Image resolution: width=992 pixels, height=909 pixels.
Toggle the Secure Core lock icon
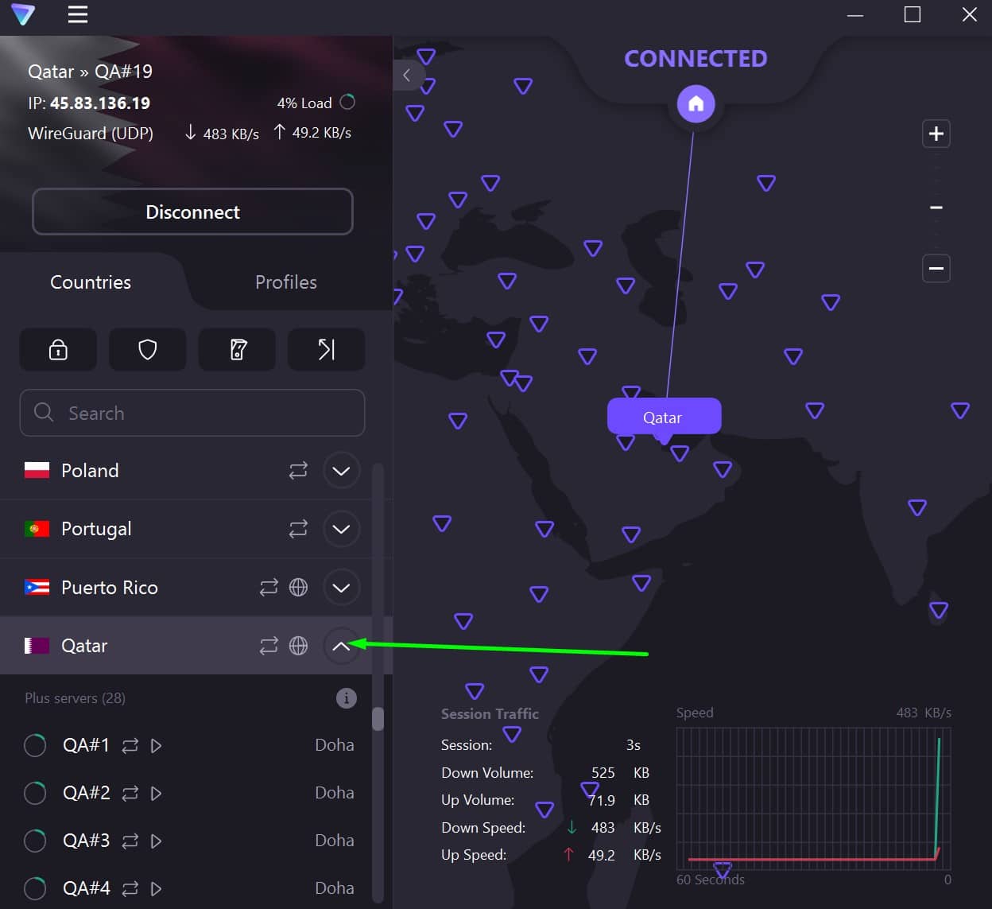coord(58,349)
